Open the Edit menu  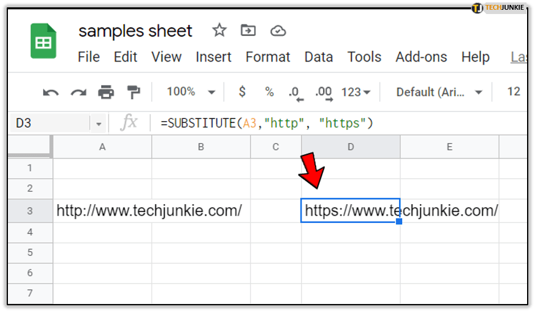[126, 57]
